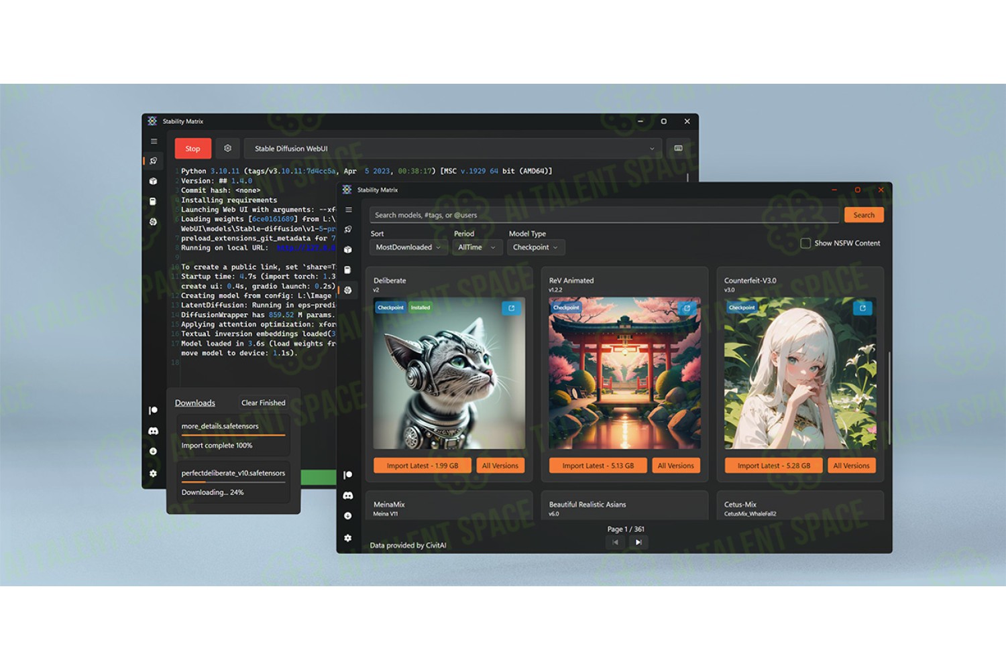Click Discord icon in front window sidebar
Screen dimensions: 1006x670
pyautogui.click(x=348, y=495)
